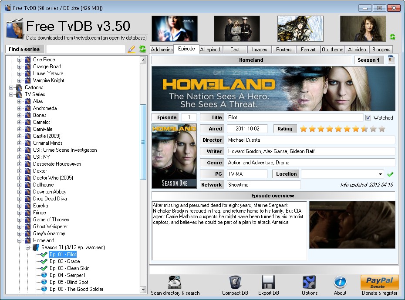Click the Dexter series icon
405x300 pixels.
[27, 171]
